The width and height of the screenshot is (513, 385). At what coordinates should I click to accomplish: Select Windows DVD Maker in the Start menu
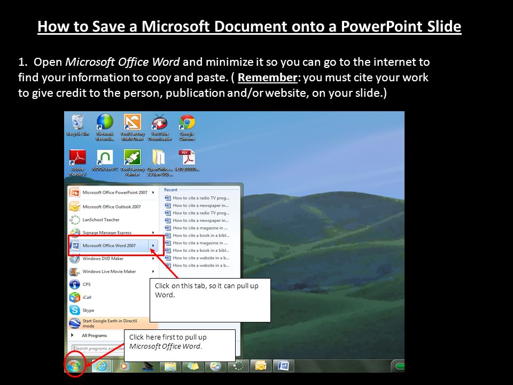[113, 259]
